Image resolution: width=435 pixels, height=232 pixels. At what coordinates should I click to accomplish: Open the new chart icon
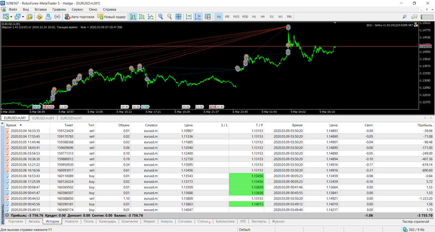pyautogui.click(x=6, y=16)
